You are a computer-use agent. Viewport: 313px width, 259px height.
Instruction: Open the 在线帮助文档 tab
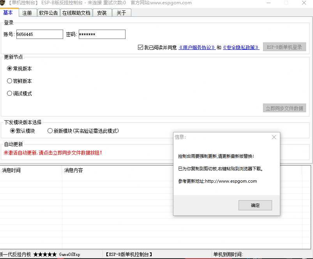[x=76, y=12]
